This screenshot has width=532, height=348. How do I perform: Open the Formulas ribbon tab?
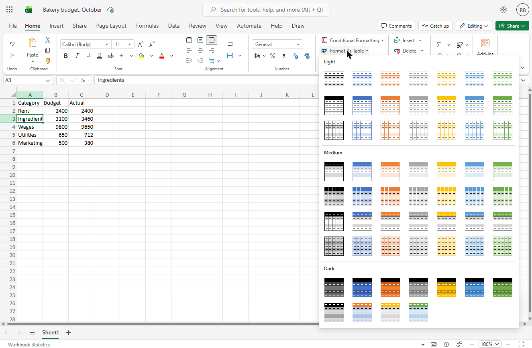(147, 26)
